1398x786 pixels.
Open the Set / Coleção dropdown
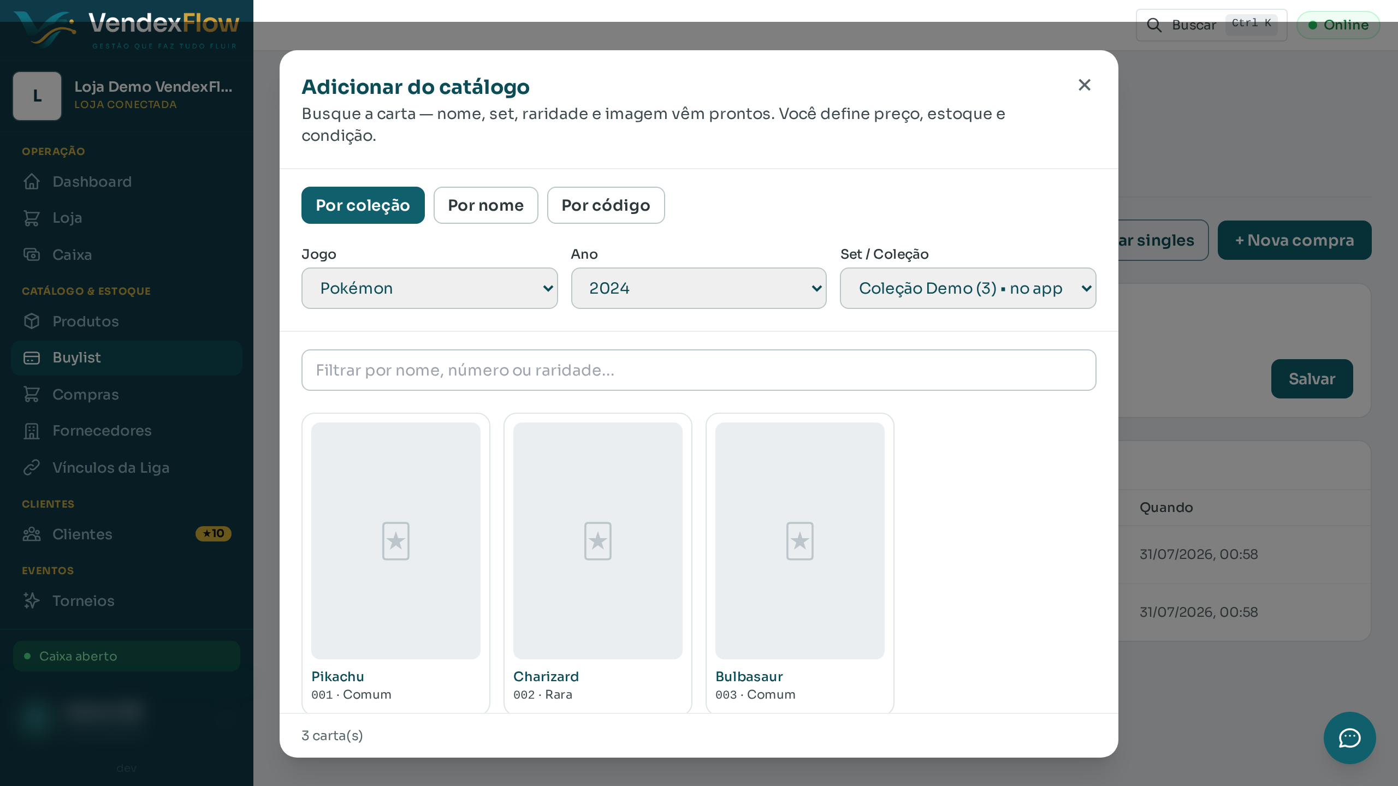tap(968, 288)
